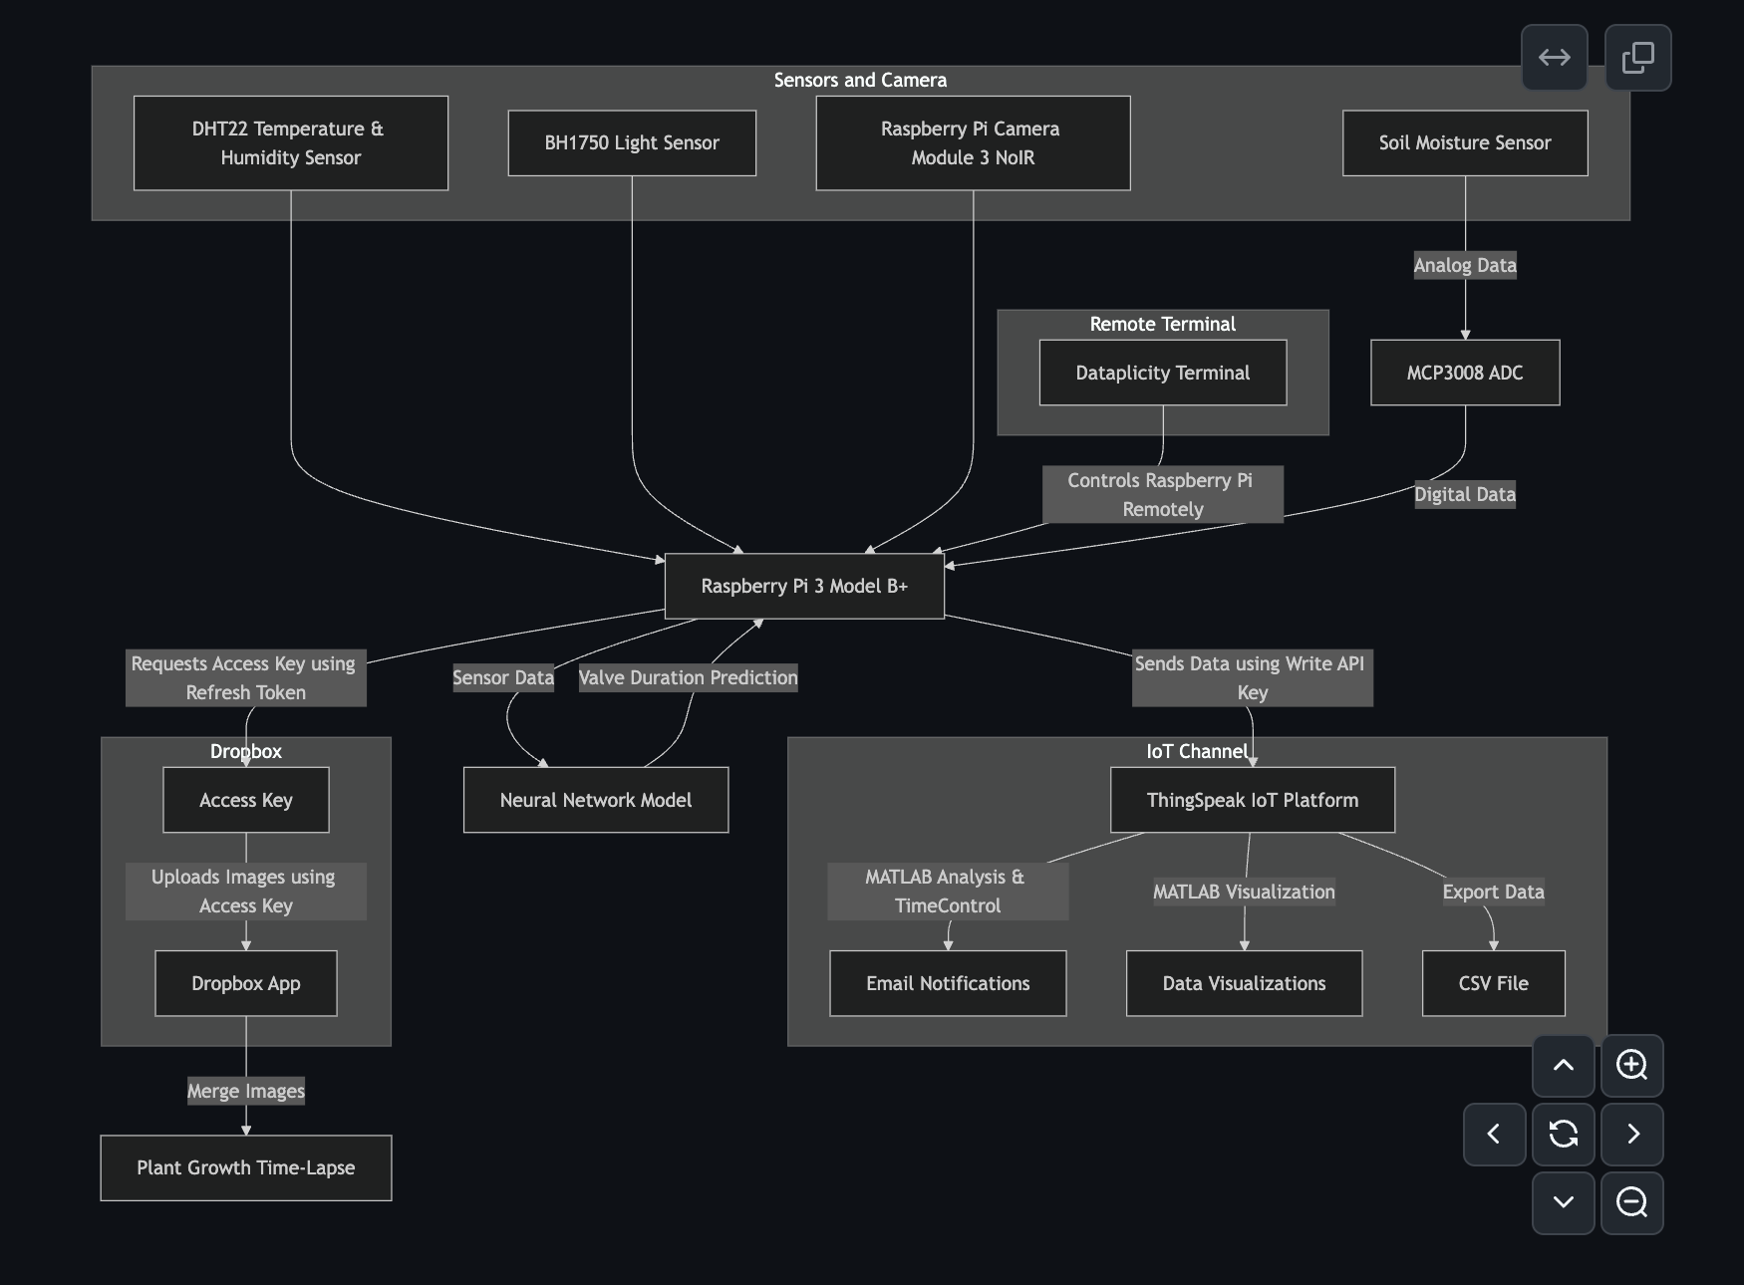Reset the diagram view
Image resolution: width=1744 pixels, height=1285 pixels.
click(1563, 1134)
